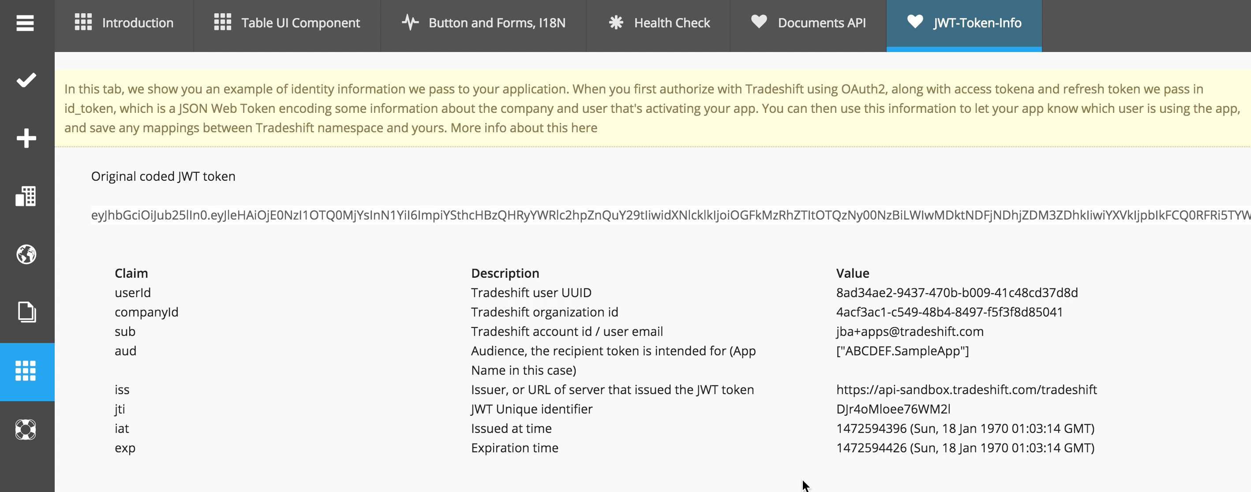
Task: Click the issuer URL api-sandbox.tradeshift.com value
Action: click(x=966, y=390)
